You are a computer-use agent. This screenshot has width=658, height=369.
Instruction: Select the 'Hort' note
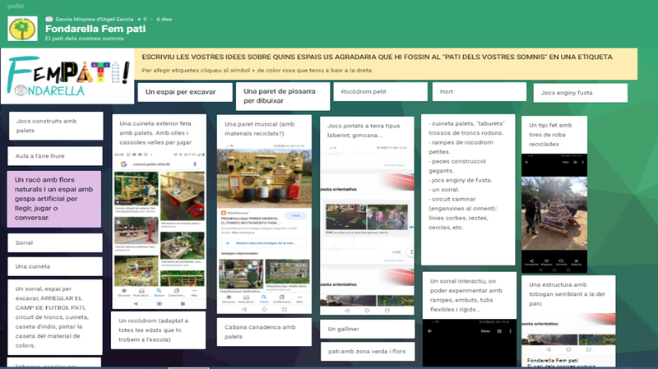point(480,91)
